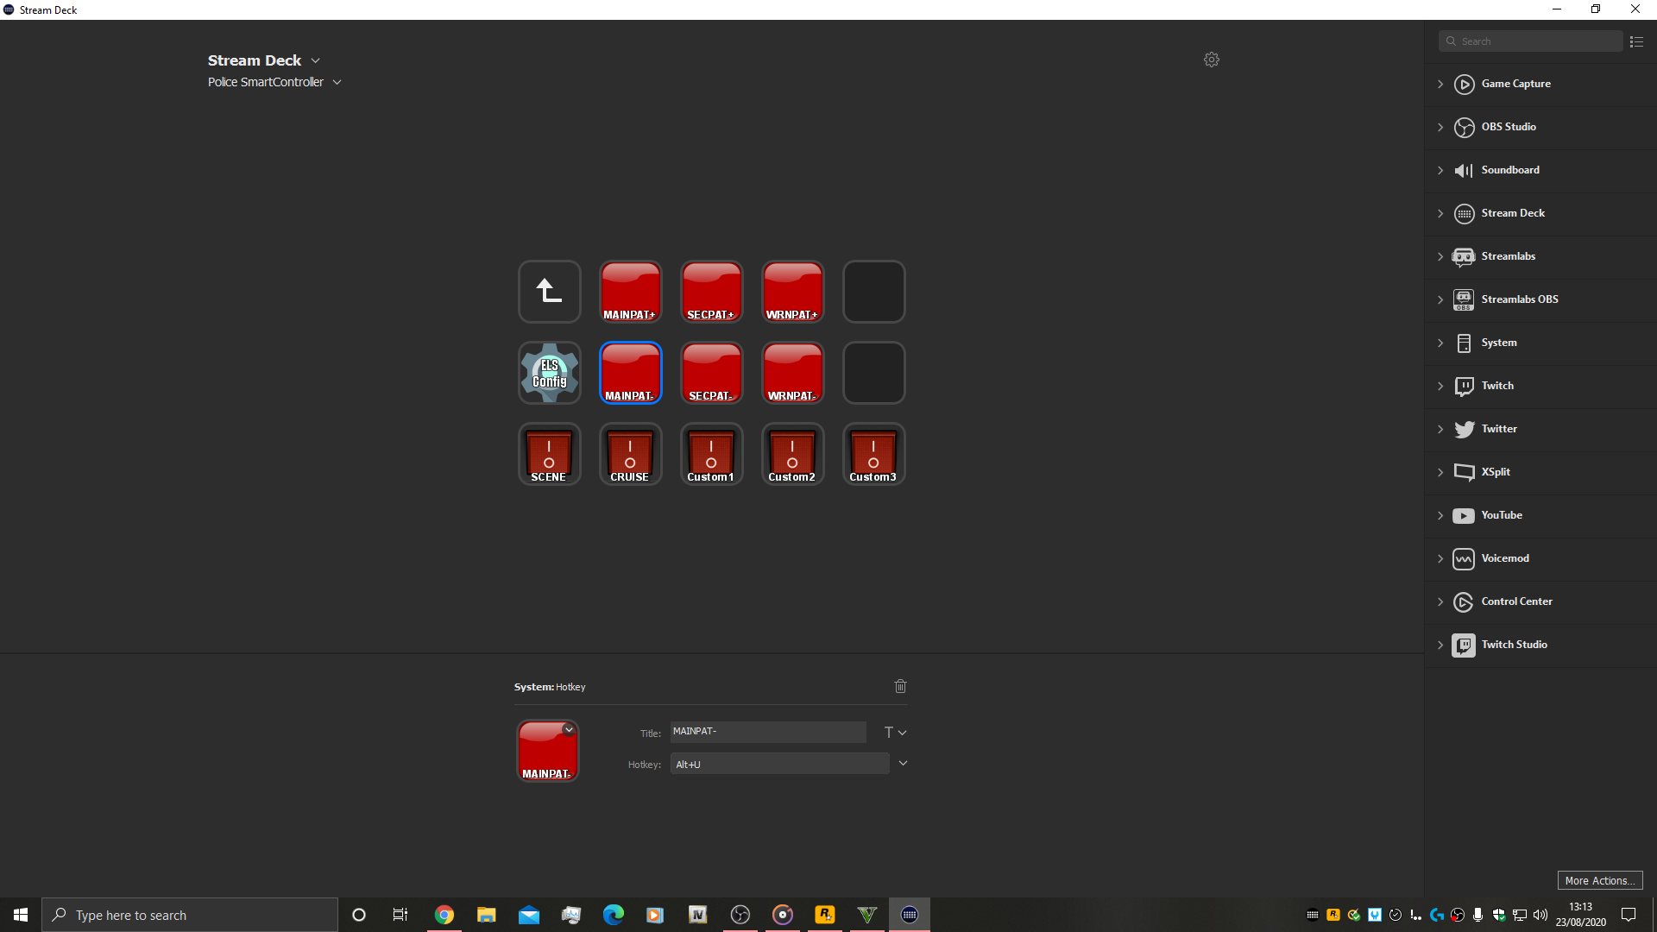This screenshot has height=932, width=1657.
Task: Delete action with trash icon
Action: (x=900, y=686)
